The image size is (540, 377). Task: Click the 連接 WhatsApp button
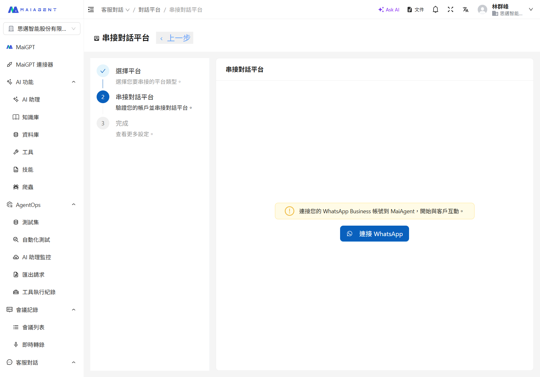pos(374,234)
